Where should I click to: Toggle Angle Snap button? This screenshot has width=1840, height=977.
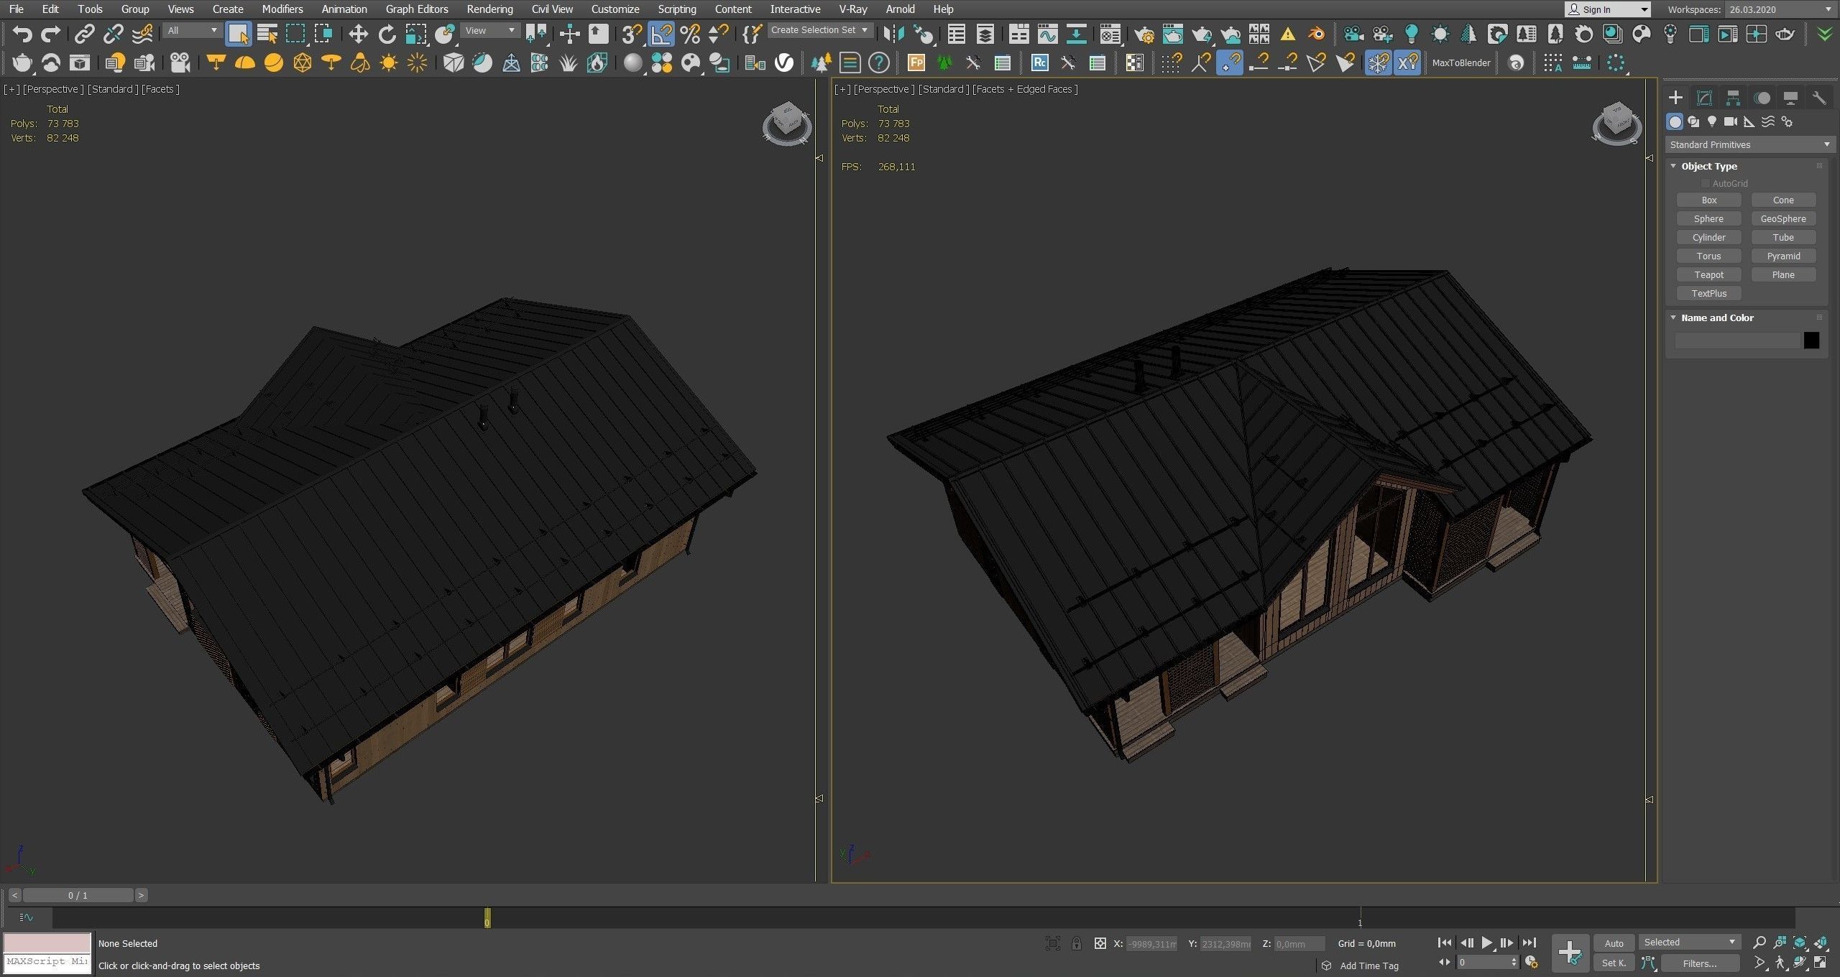click(661, 34)
